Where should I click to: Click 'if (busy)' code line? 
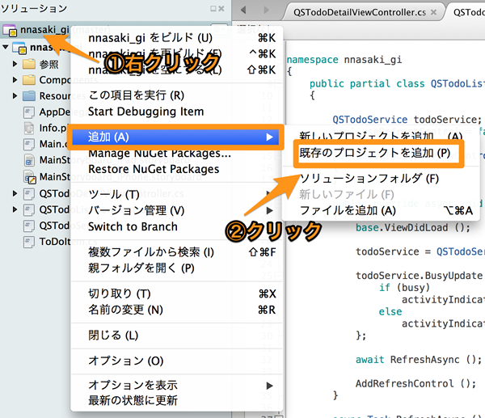(405, 288)
